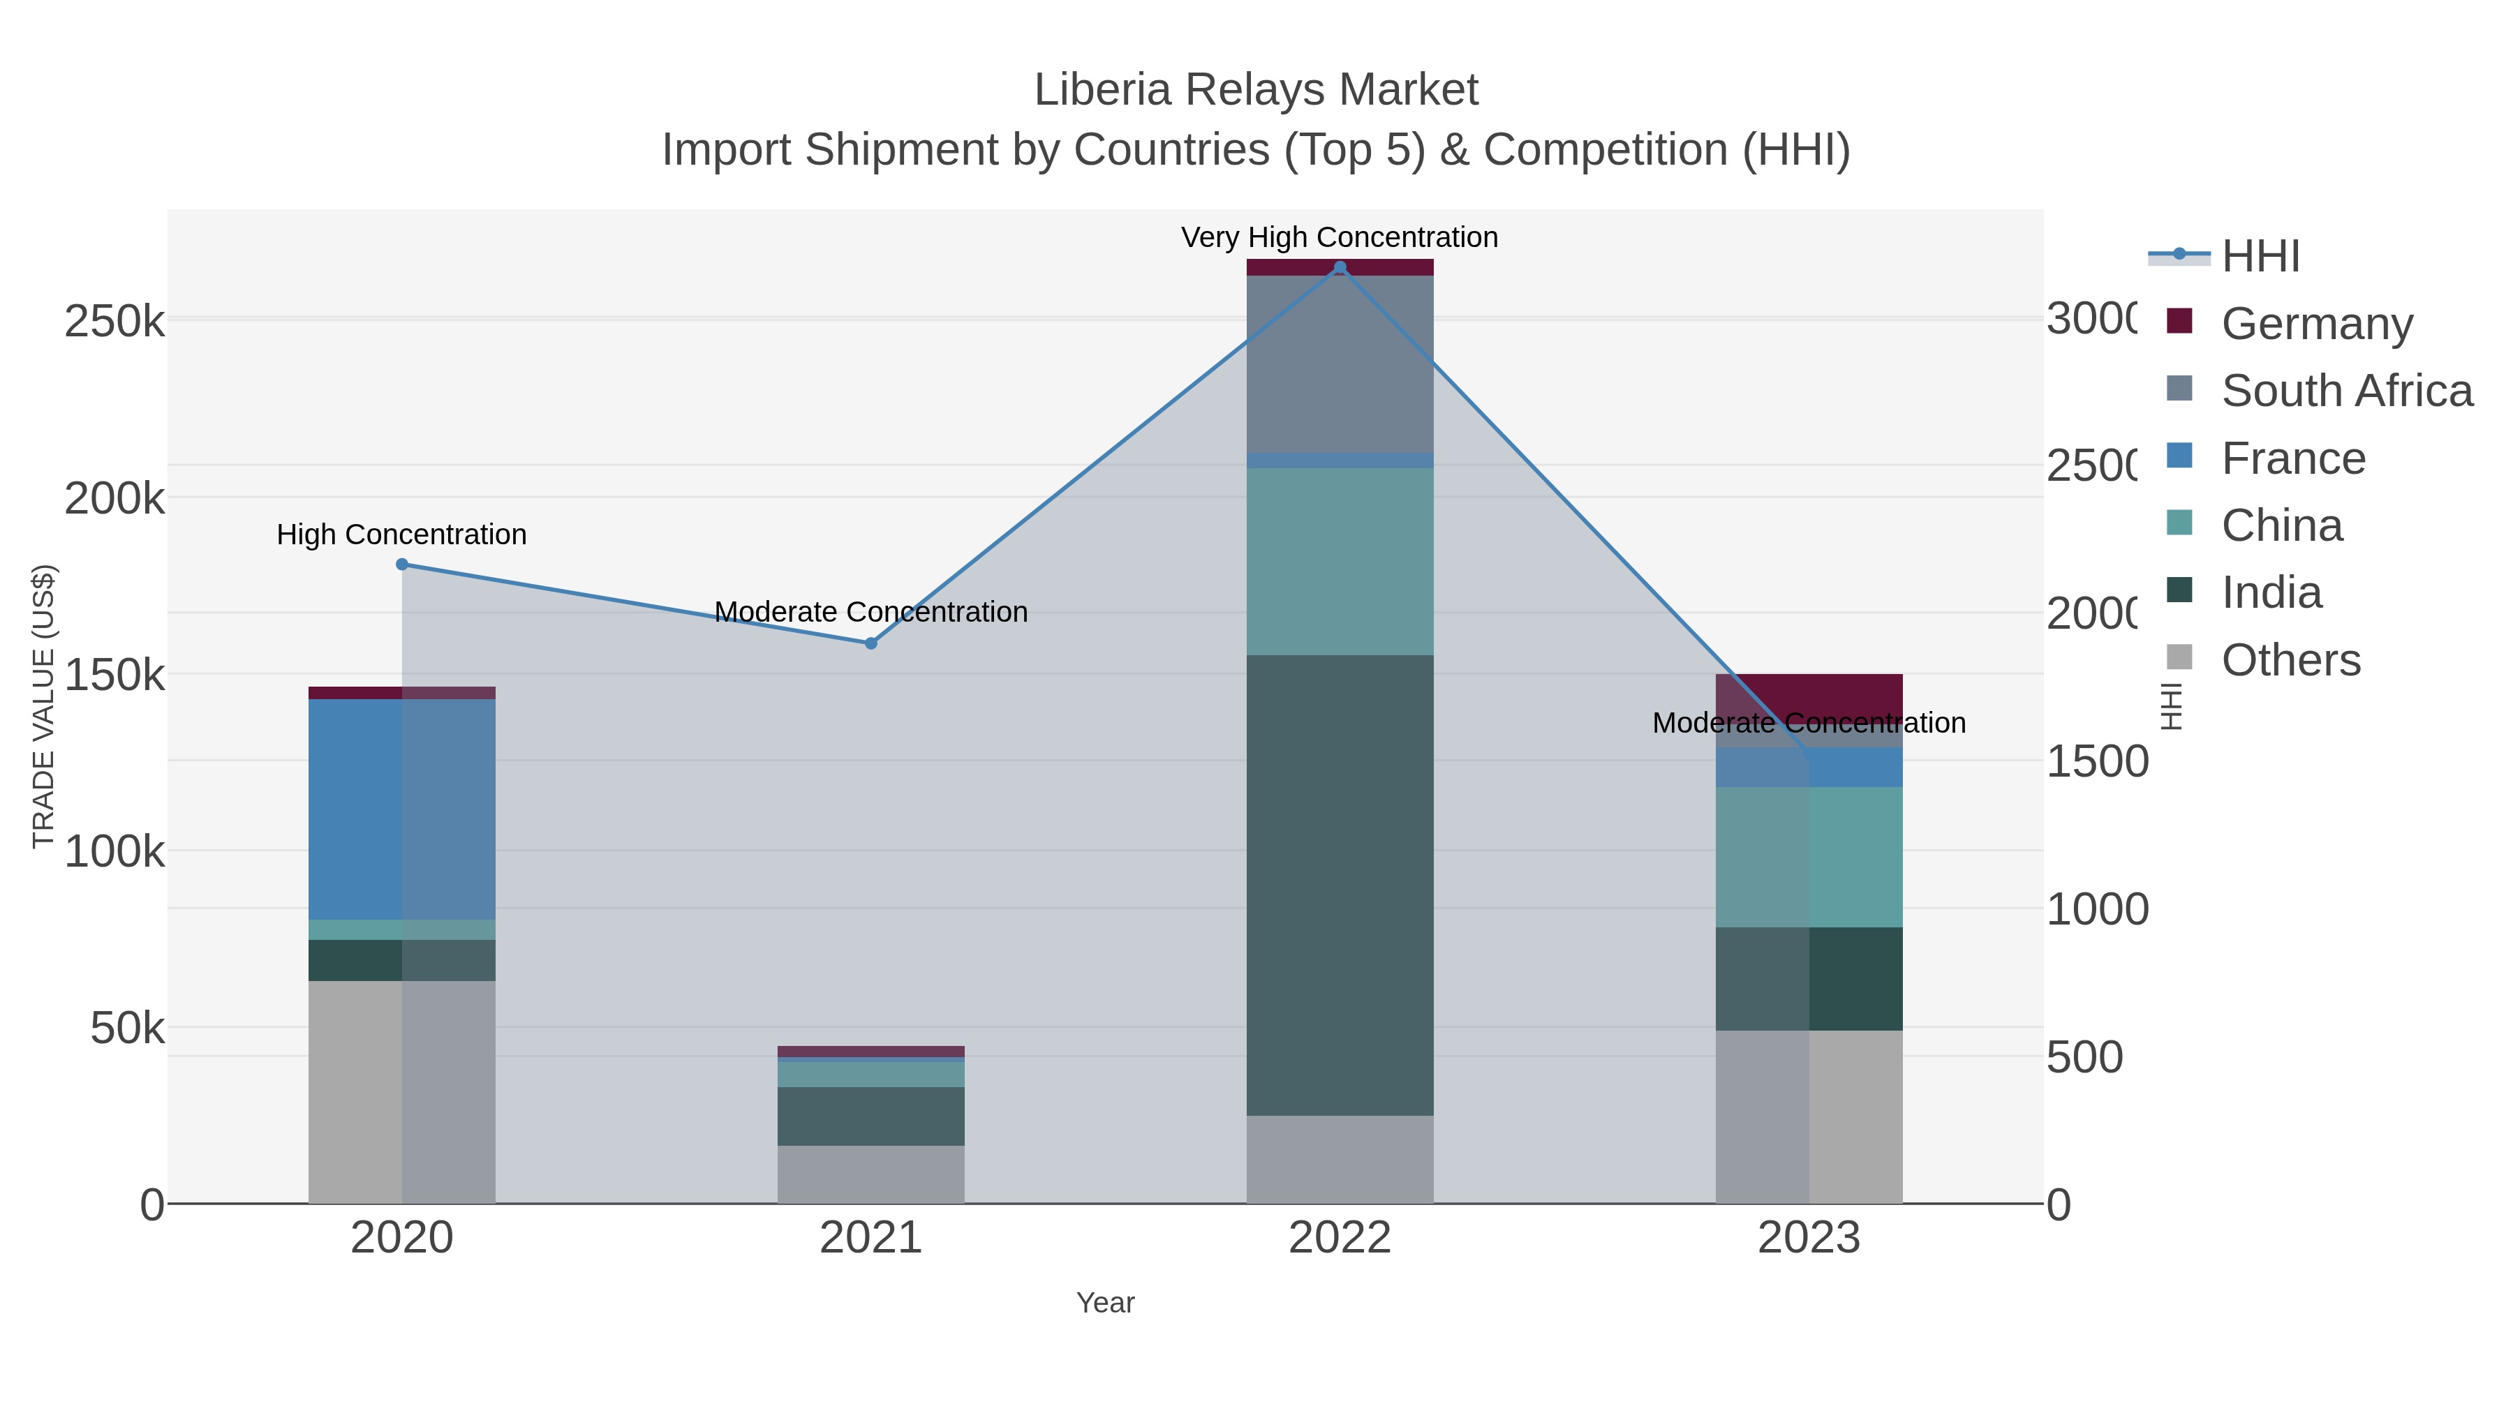
Task: Toggle the HHI legend entry
Action: click(2224, 257)
